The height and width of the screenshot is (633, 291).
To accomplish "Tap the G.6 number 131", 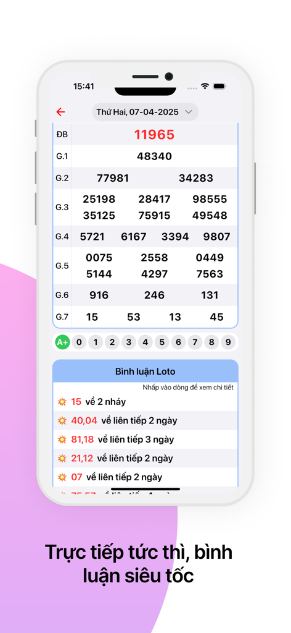I will (x=210, y=295).
